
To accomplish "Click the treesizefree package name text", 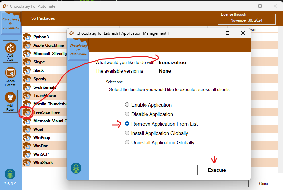I will (x=172, y=62).
